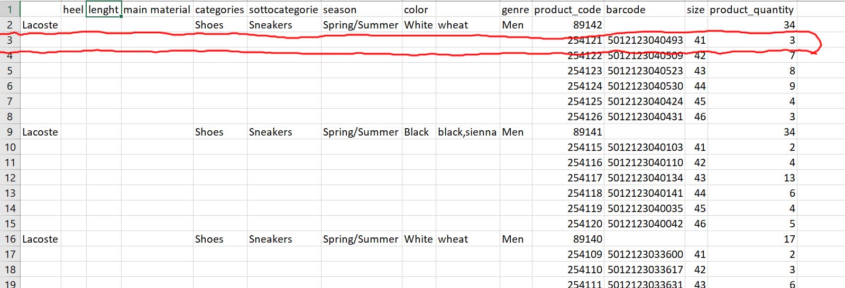The width and height of the screenshot is (845, 288).
Task: Select the 'product_quantity' header cell
Action: point(751,9)
